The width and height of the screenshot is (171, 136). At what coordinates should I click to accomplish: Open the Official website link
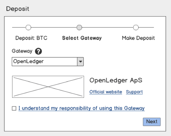click(x=106, y=92)
